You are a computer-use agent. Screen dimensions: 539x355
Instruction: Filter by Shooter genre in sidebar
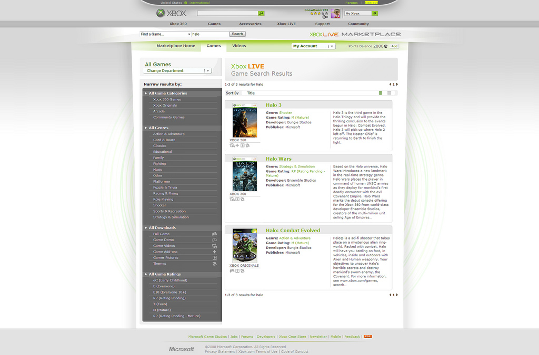pyautogui.click(x=159, y=205)
